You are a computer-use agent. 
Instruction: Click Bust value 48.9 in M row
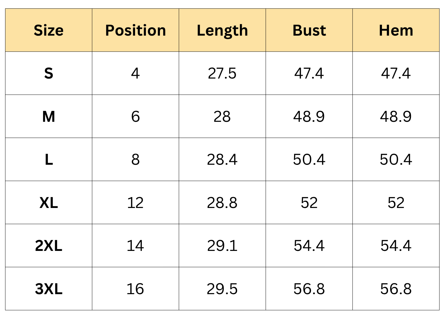[x=309, y=116]
